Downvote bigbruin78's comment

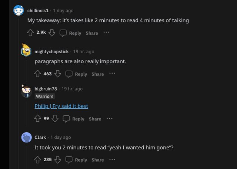click(55, 119)
